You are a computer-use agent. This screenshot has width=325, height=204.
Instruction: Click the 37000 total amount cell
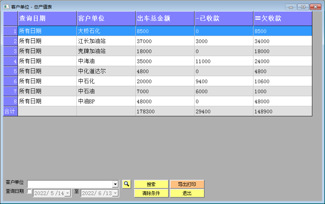(165, 41)
